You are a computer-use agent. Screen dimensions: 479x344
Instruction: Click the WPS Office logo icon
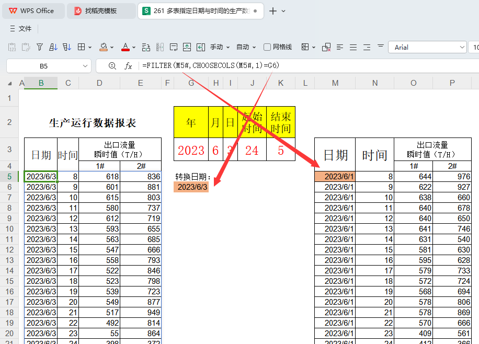pos(13,11)
